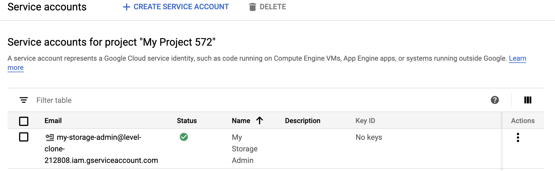This screenshot has height=171, width=555.
Task: Click the green enabled status checkmark
Action: coord(184,137)
